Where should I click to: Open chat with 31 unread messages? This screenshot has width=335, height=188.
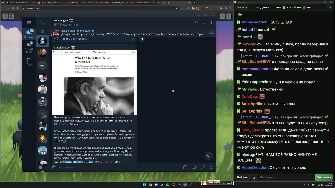(42, 114)
